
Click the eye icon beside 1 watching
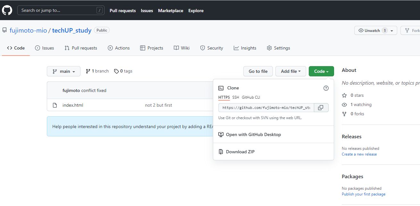coord(344,104)
